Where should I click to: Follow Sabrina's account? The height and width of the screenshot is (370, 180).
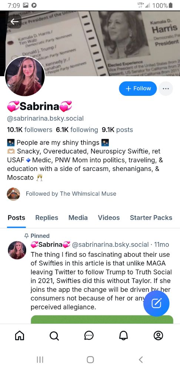(x=138, y=88)
